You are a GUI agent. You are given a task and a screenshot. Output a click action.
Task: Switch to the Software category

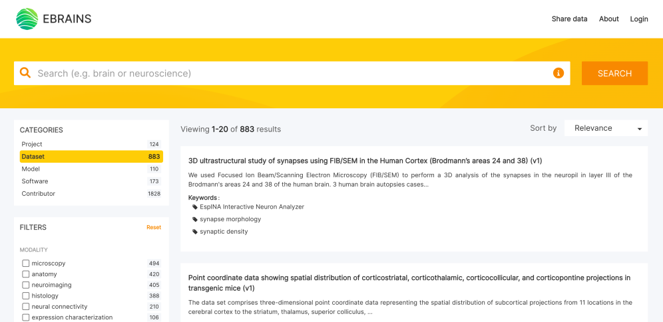[35, 181]
